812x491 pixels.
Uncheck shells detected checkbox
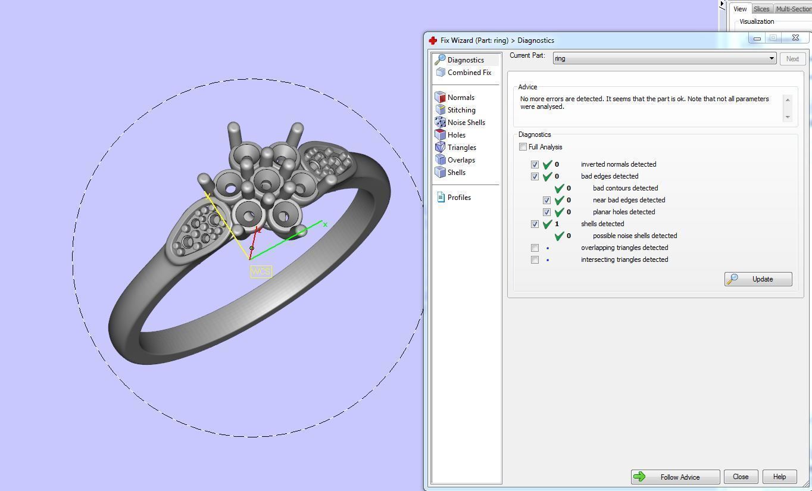click(x=535, y=224)
